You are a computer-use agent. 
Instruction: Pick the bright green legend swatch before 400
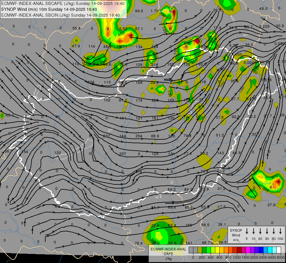(209, 250)
